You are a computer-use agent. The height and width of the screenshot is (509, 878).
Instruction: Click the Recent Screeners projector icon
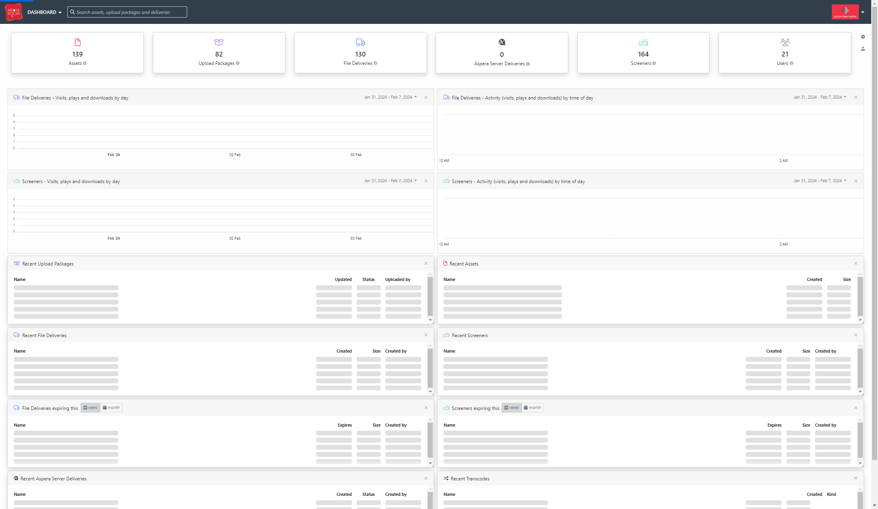click(x=446, y=335)
